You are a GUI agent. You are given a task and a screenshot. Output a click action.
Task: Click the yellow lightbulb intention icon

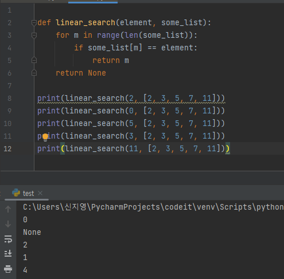coord(45,137)
